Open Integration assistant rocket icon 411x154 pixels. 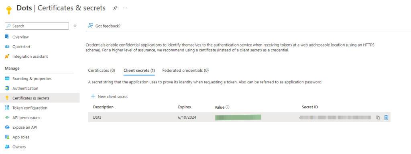(x=7, y=56)
